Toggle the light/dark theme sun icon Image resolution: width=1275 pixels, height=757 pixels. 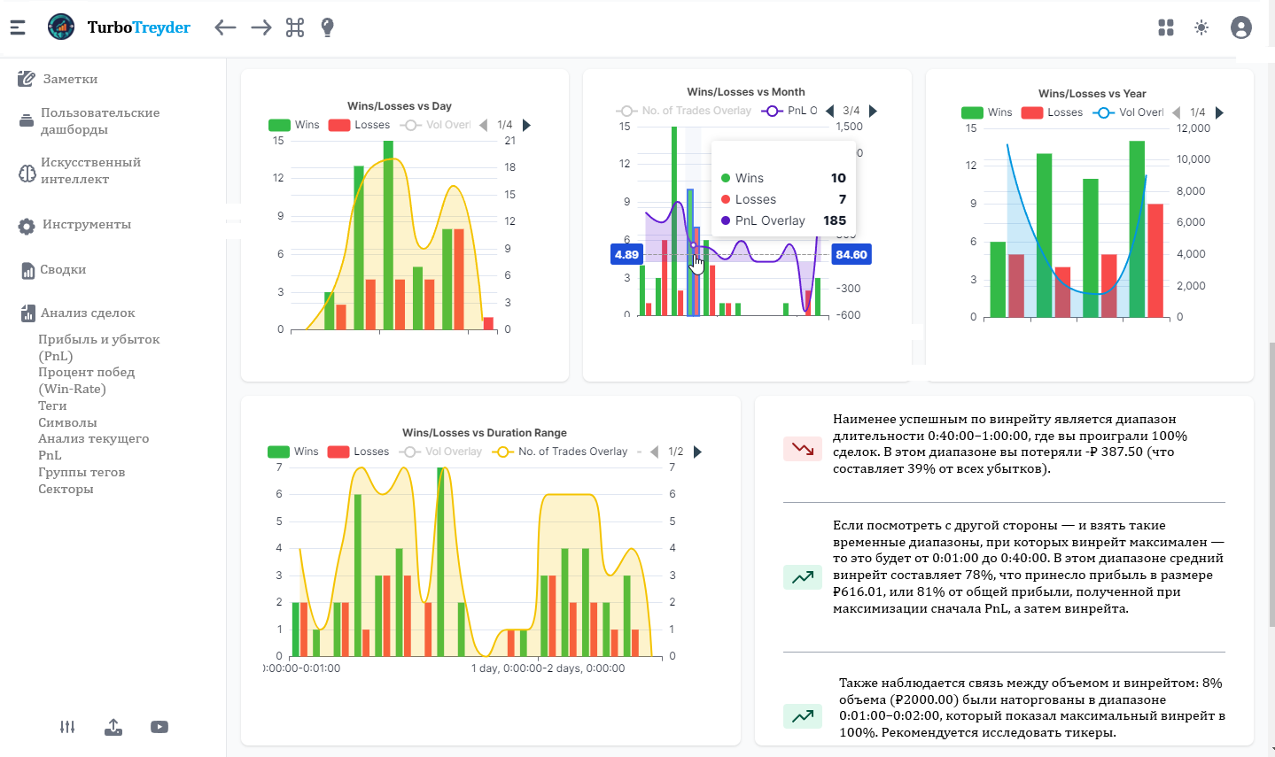coord(1201,27)
